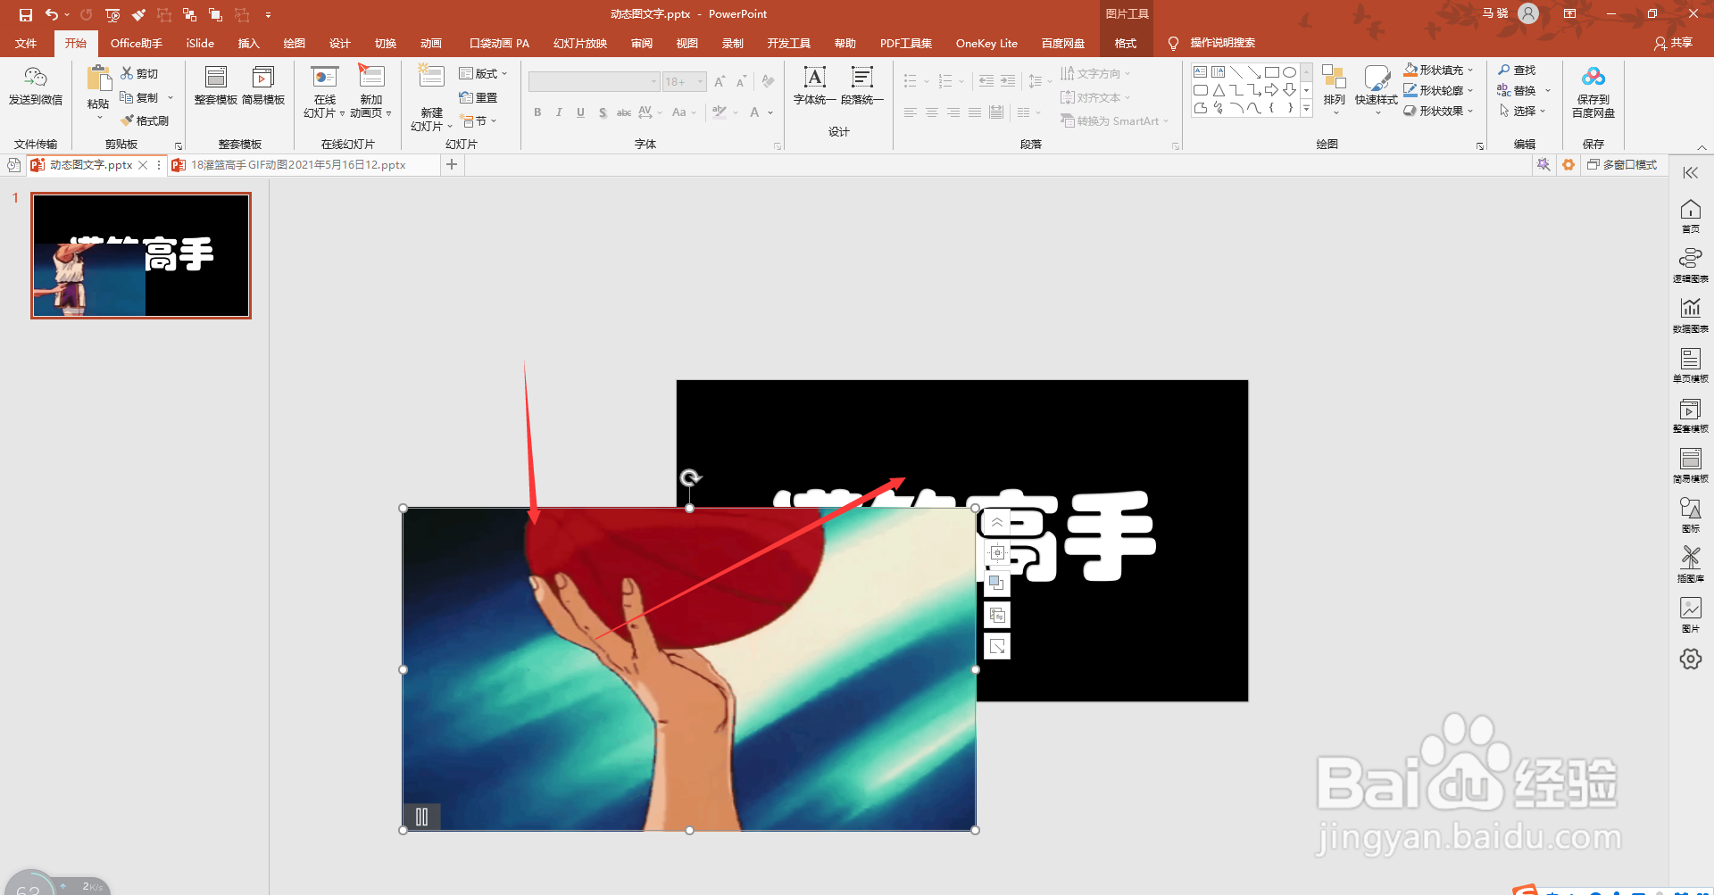1714x895 pixels.
Task: Click the Copy (复制) button
Action: 139,97
